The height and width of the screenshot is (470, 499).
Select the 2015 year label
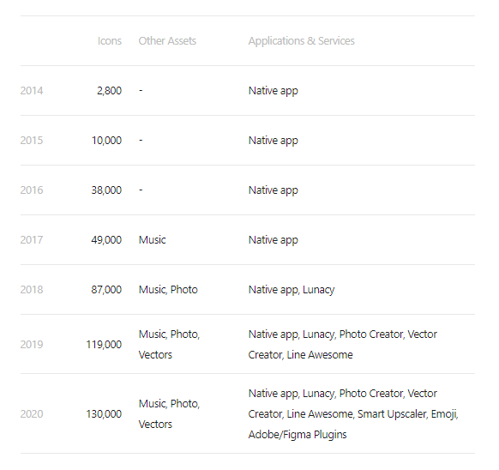(x=32, y=141)
